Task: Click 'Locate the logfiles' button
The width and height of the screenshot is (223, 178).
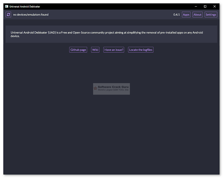Action: tap(141, 50)
